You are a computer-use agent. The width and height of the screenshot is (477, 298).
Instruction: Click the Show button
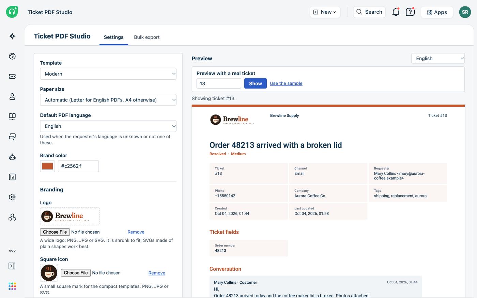[255, 83]
